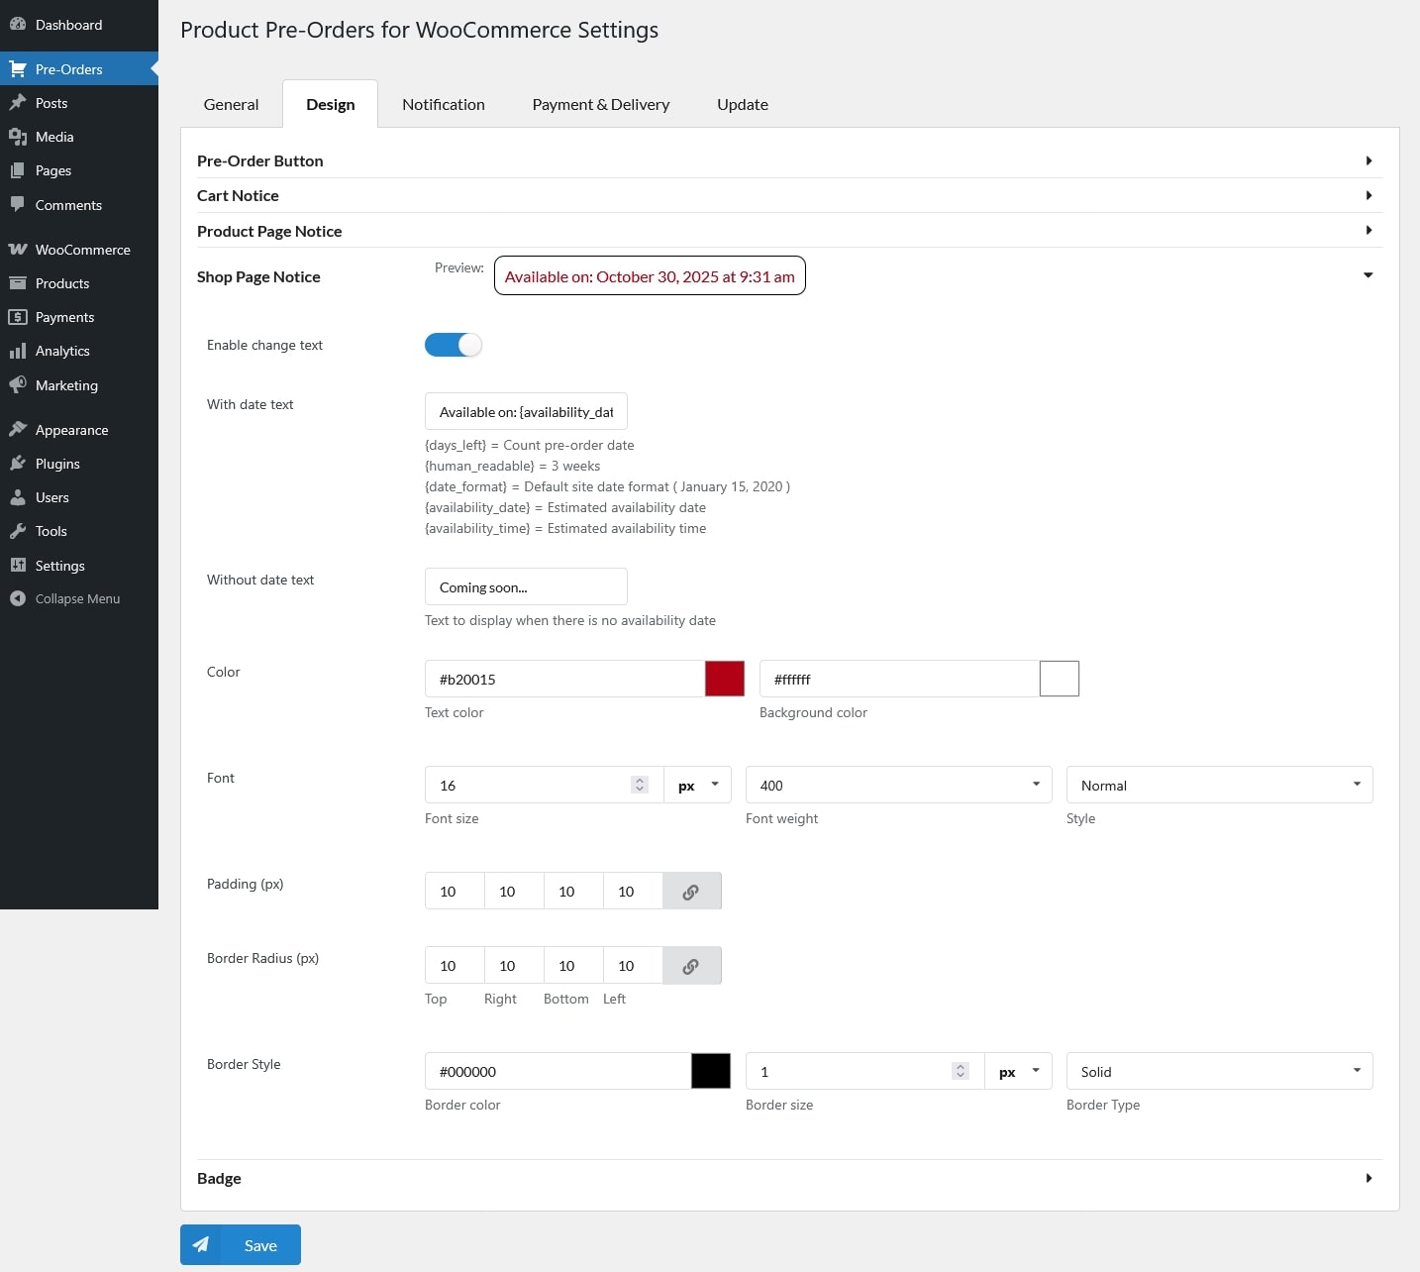1420x1272 pixels.
Task: Click the red text color swatch
Action: point(724,680)
